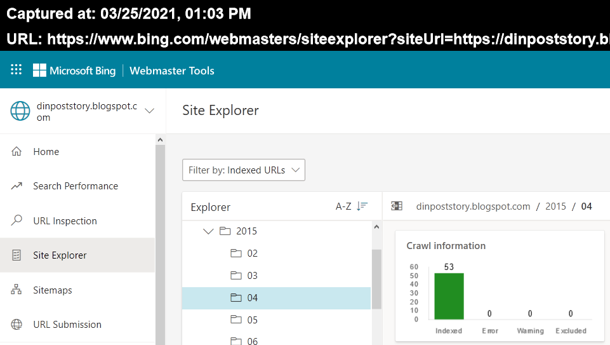Screen dimensions: 610x345
Task: Click the Indexed axis label
Action: (x=449, y=330)
